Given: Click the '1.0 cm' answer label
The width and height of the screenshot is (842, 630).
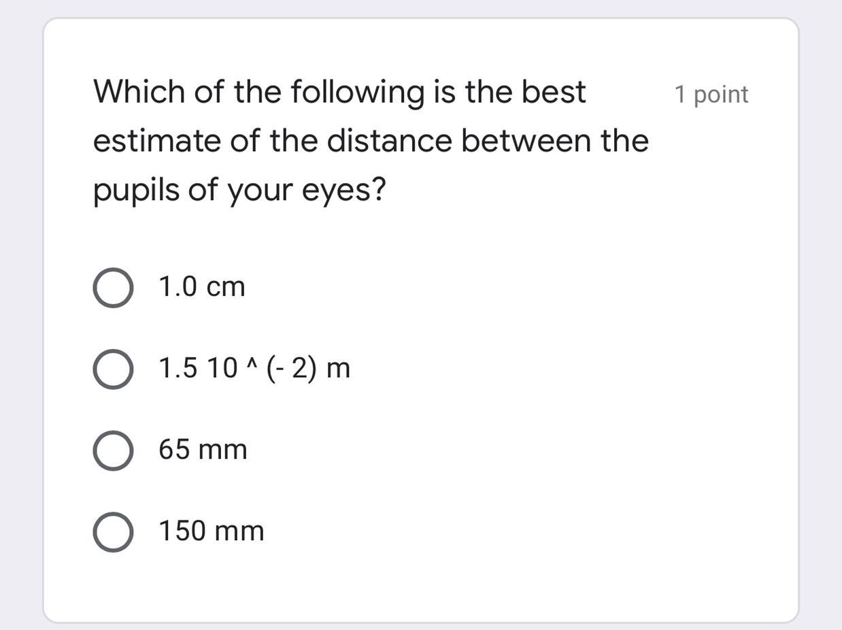Looking at the screenshot, I should pos(201,287).
